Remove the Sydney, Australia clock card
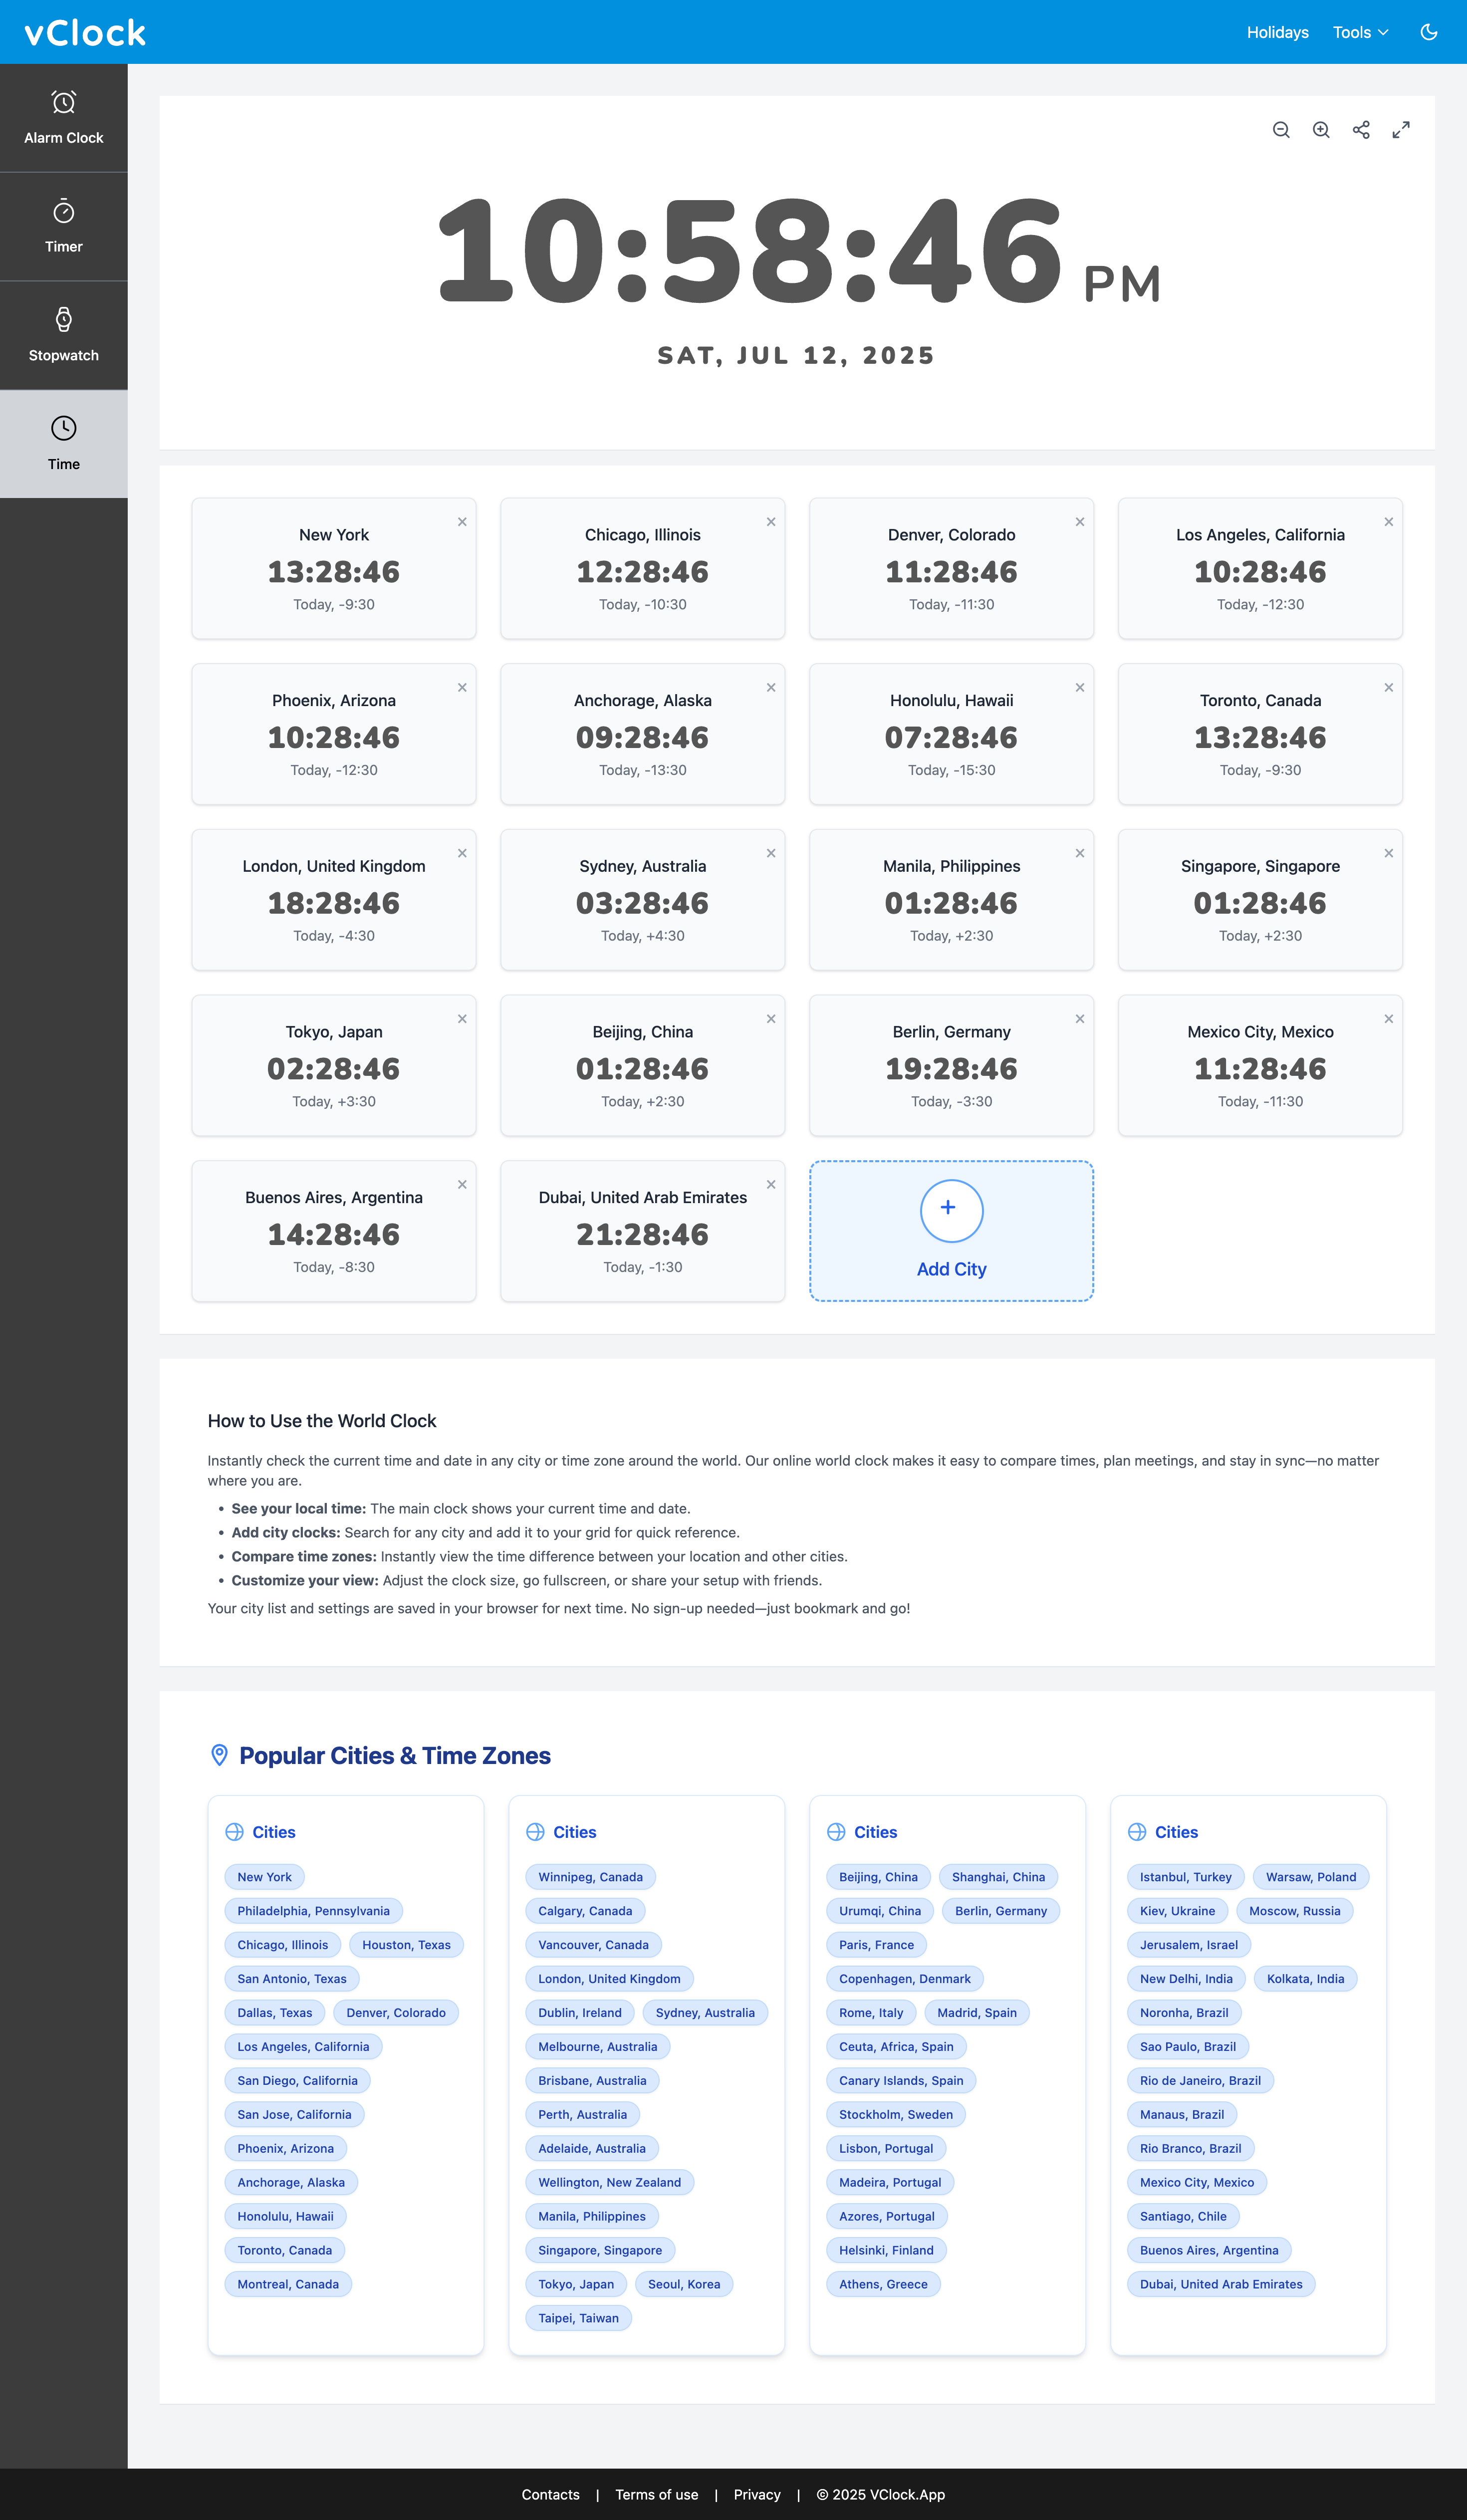This screenshot has width=1467, height=2520. click(x=771, y=853)
